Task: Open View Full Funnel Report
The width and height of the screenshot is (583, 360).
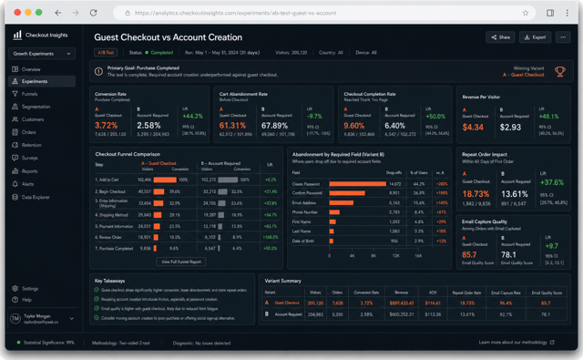Action: click(x=181, y=262)
